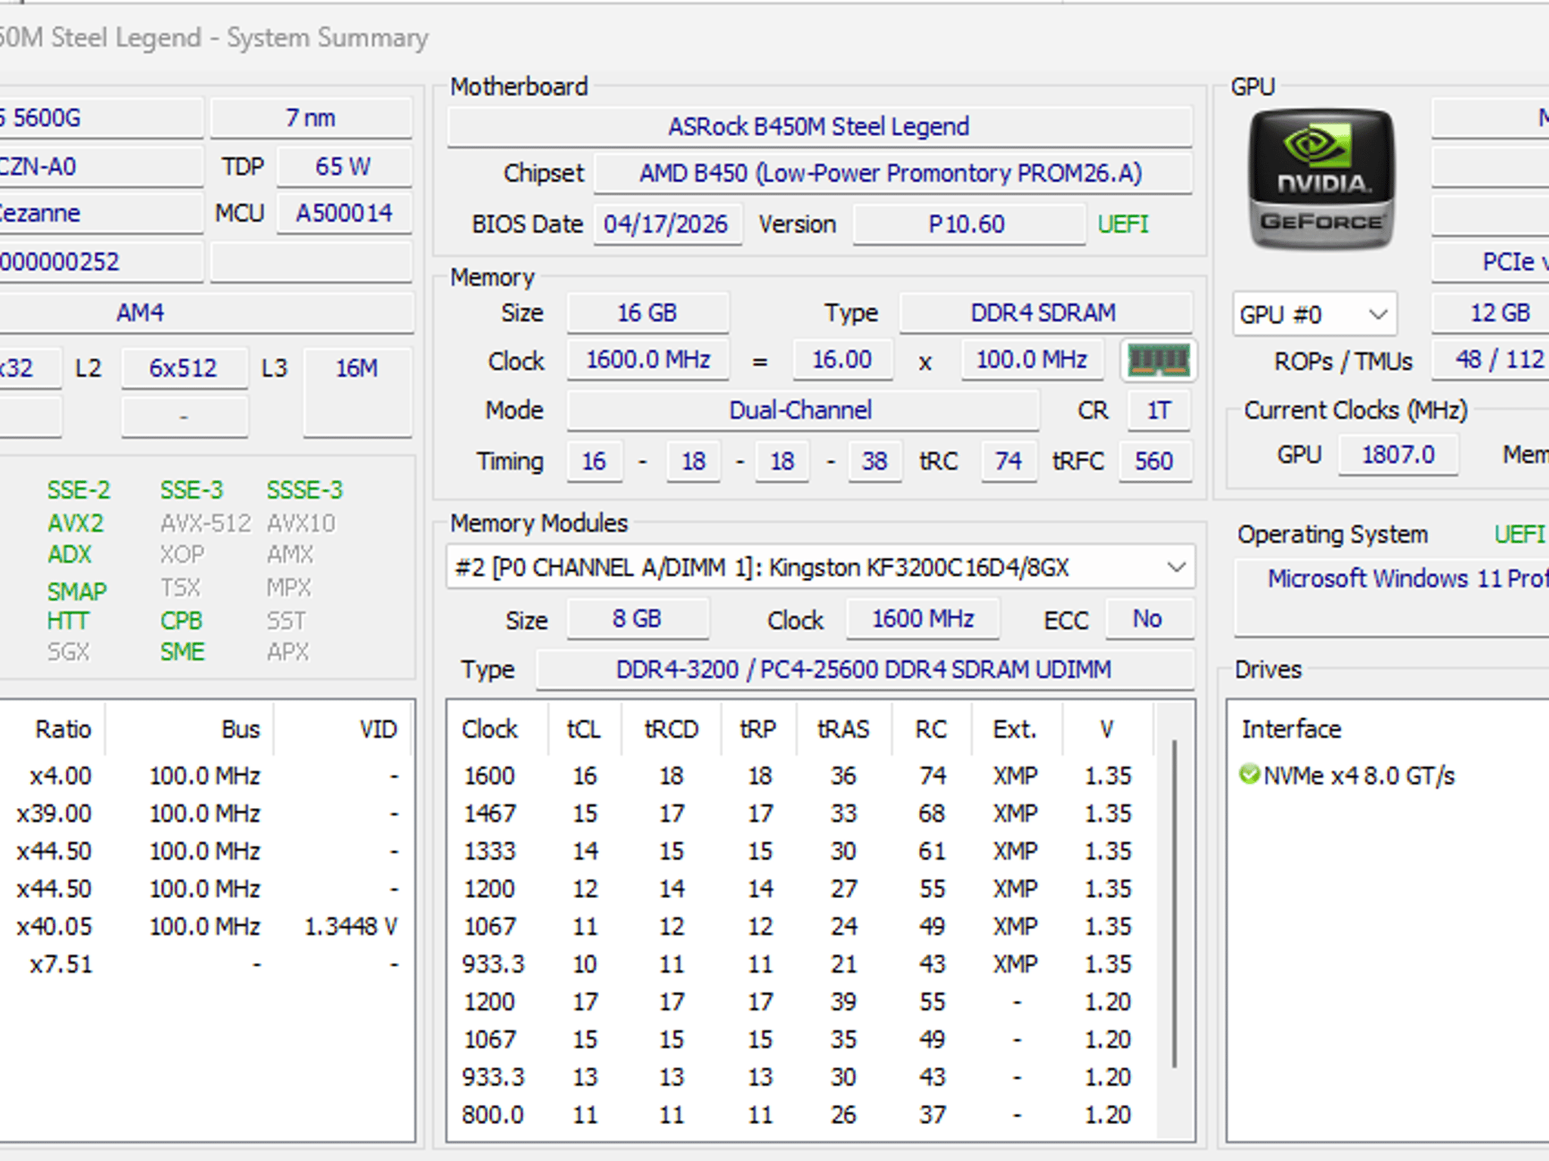Expand the Kingston memory module dropdown
1549x1161 pixels.
820,567
